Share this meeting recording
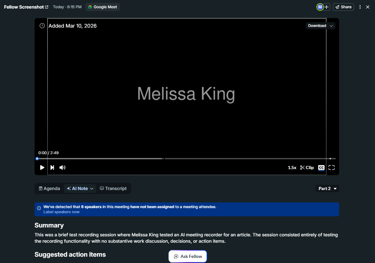The image size is (375, 263). [343, 7]
